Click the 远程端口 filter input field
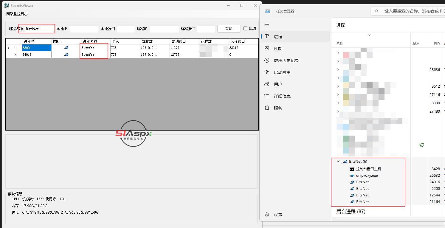The width and height of the screenshot is (445, 228). coord(206,29)
